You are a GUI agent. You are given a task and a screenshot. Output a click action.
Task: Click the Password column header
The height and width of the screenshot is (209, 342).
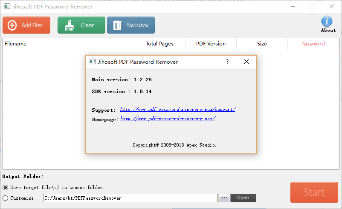pos(313,44)
